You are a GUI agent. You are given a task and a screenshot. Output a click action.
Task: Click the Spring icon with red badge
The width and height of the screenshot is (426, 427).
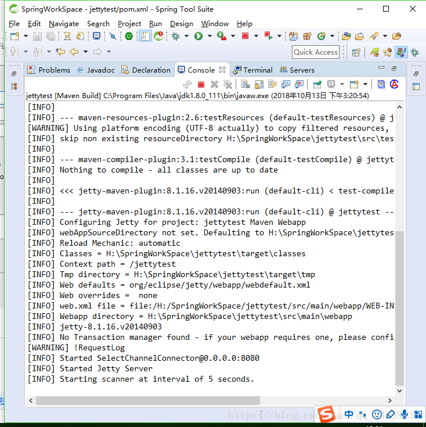(x=158, y=36)
